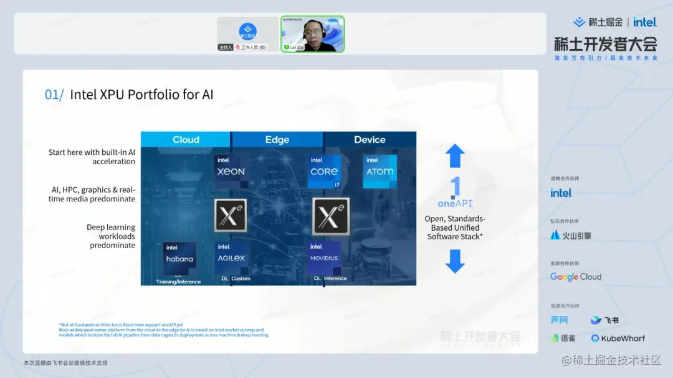Select the Cloud column header
The width and height of the screenshot is (673, 378).
tap(186, 139)
